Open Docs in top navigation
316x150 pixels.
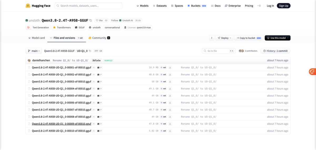216,6
